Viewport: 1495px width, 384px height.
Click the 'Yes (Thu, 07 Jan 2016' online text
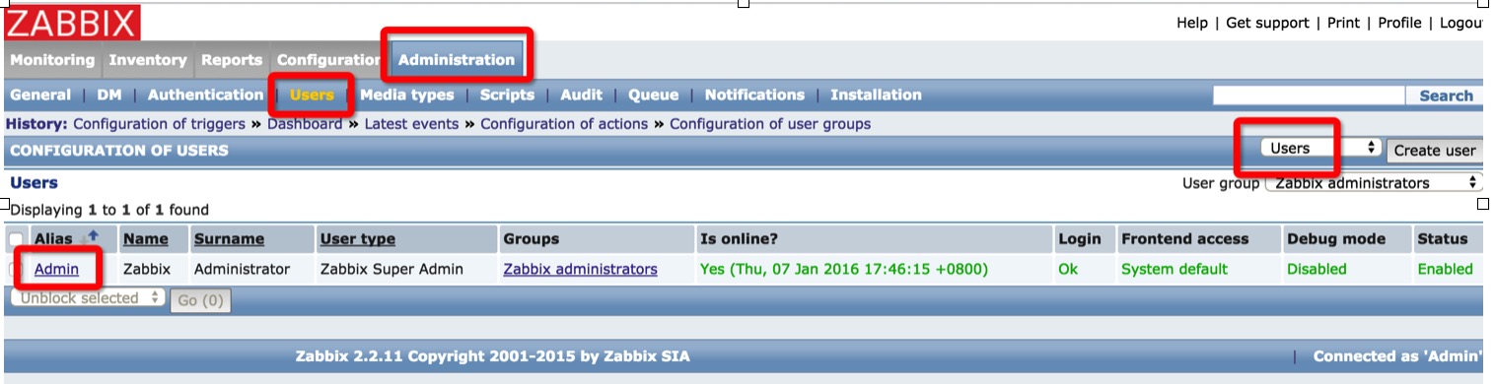(x=844, y=269)
